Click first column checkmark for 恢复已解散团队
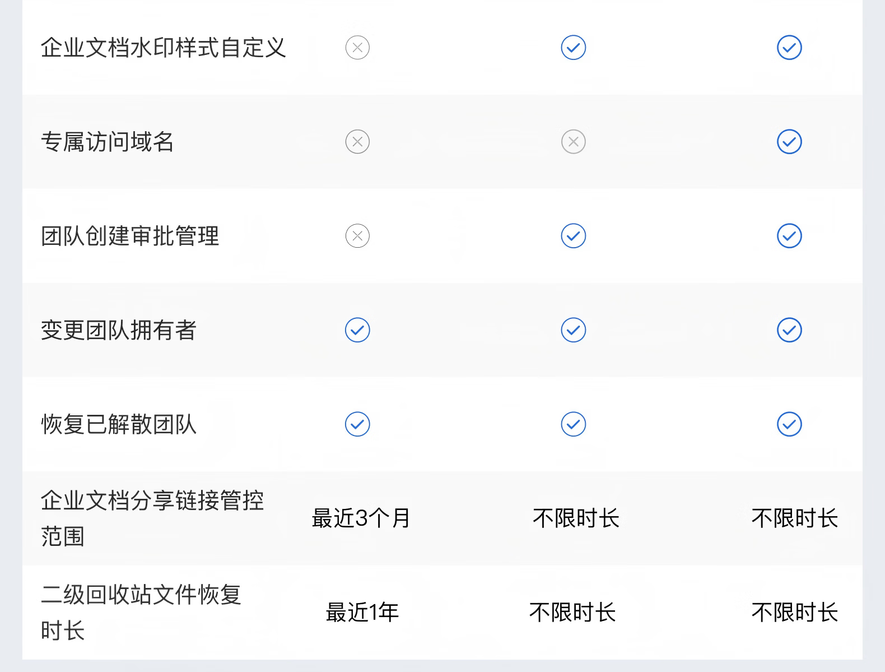This screenshot has height=672, width=885. tap(357, 424)
